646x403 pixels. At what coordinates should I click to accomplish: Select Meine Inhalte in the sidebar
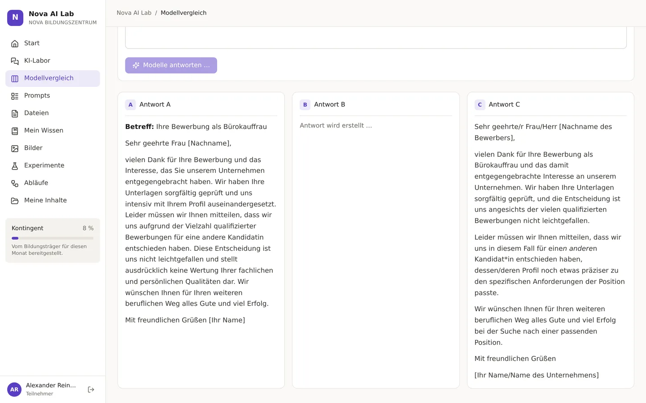[x=52, y=201]
